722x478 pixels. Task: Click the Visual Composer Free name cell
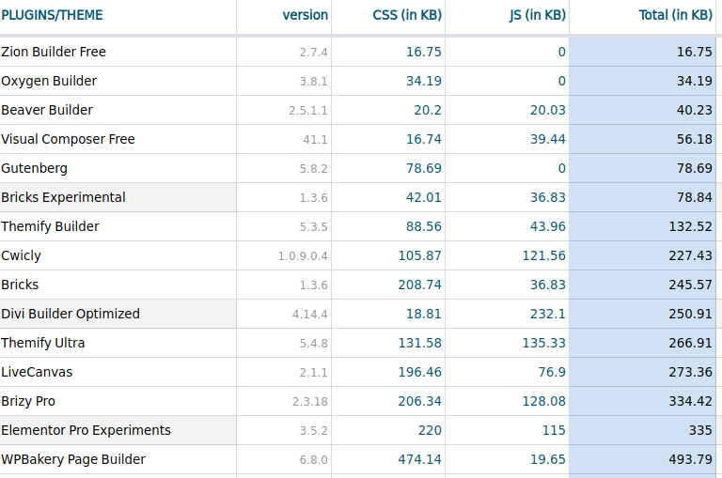[68, 139]
